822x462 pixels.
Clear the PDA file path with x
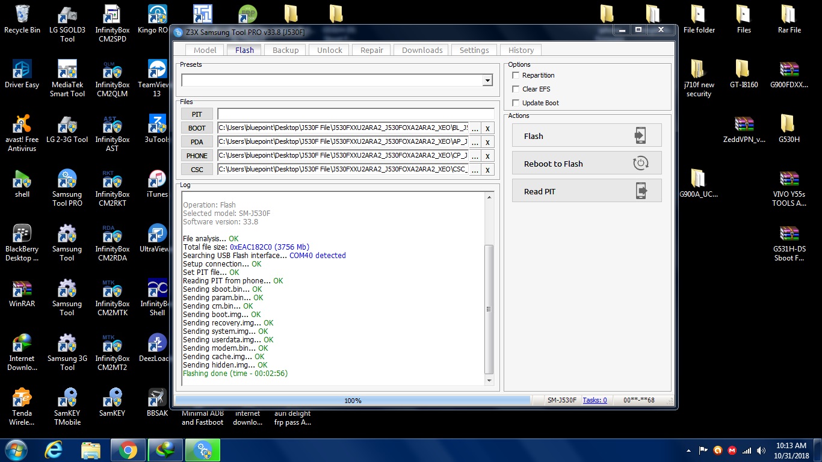point(488,141)
